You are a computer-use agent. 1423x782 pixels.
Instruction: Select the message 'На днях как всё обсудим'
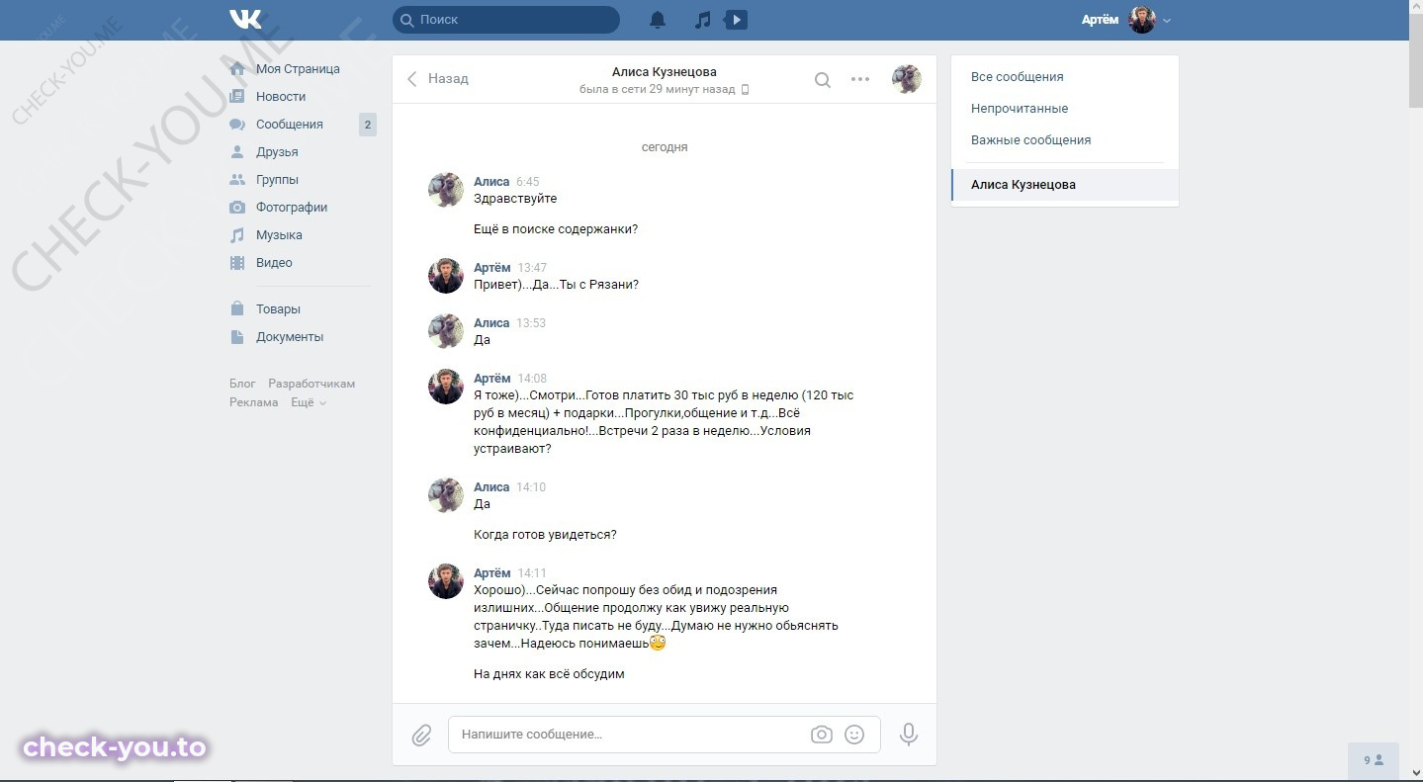point(549,674)
